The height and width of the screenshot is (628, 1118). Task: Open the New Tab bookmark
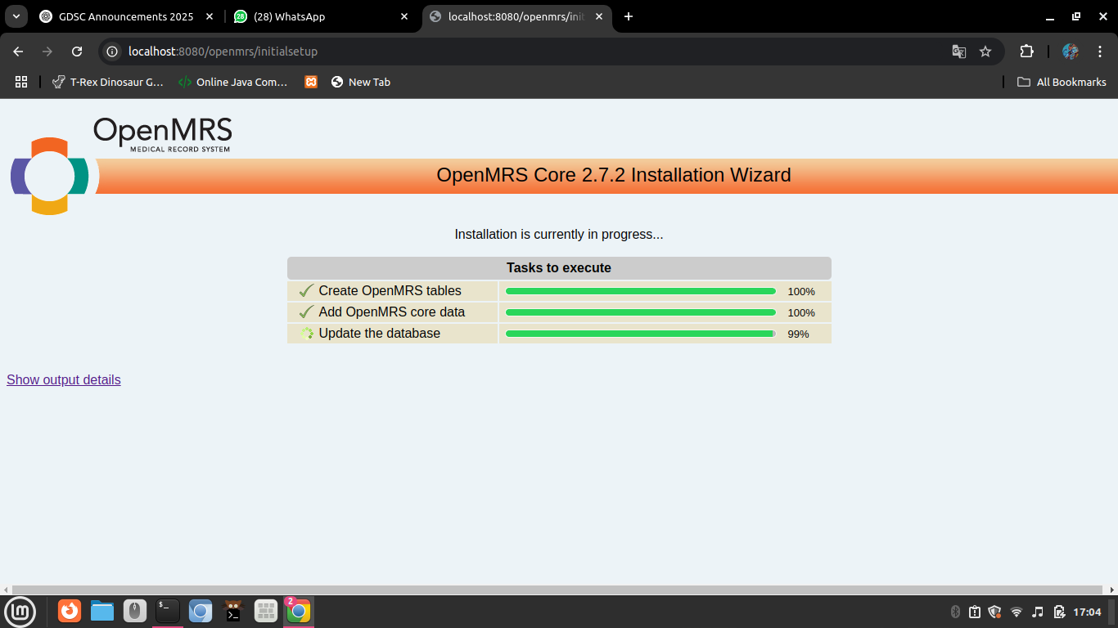[x=361, y=82]
